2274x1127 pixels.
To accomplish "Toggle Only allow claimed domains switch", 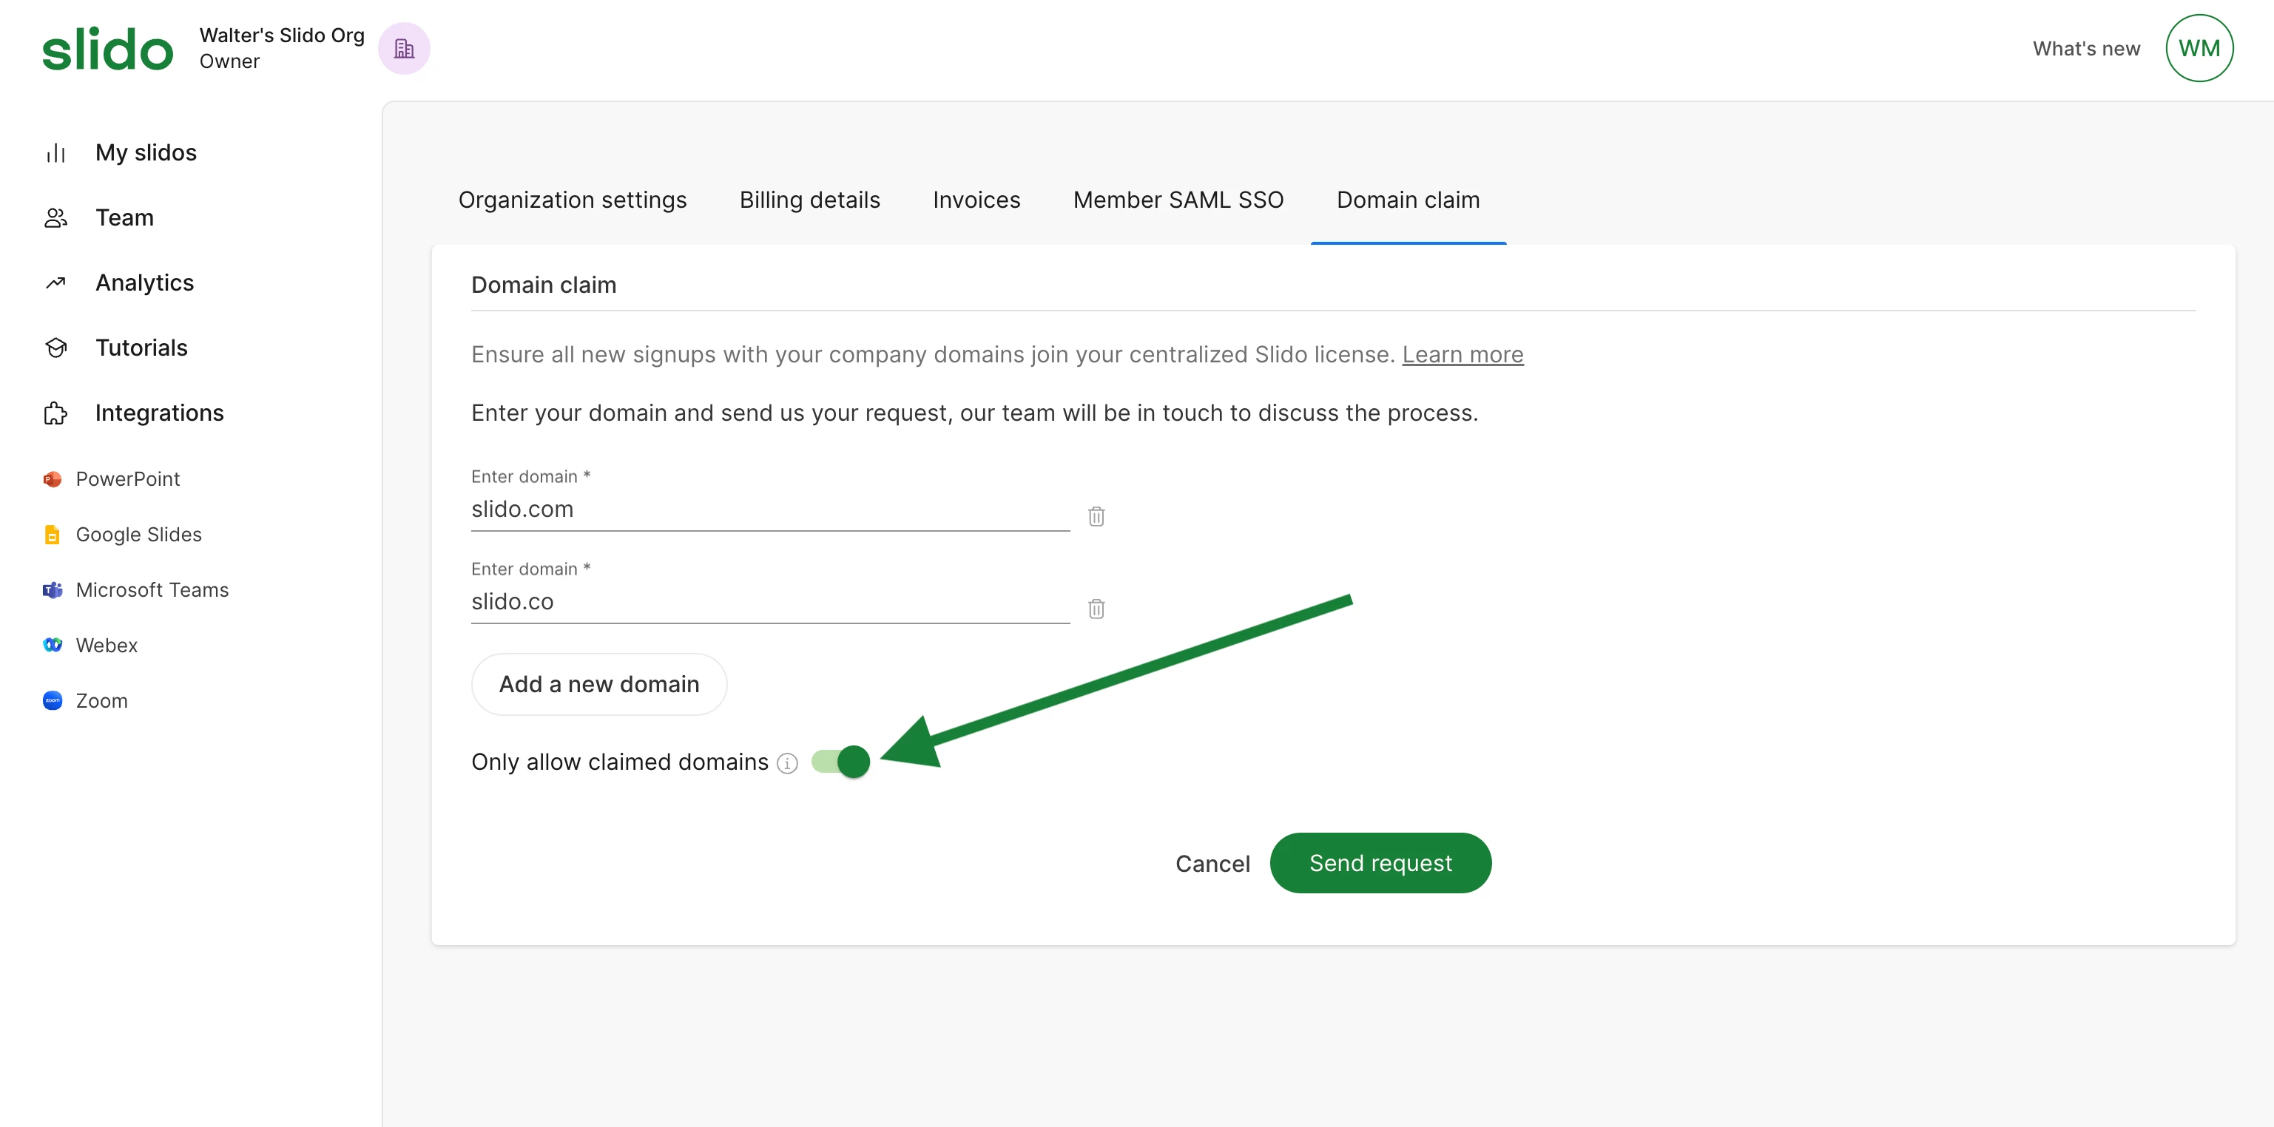I will pos(840,762).
